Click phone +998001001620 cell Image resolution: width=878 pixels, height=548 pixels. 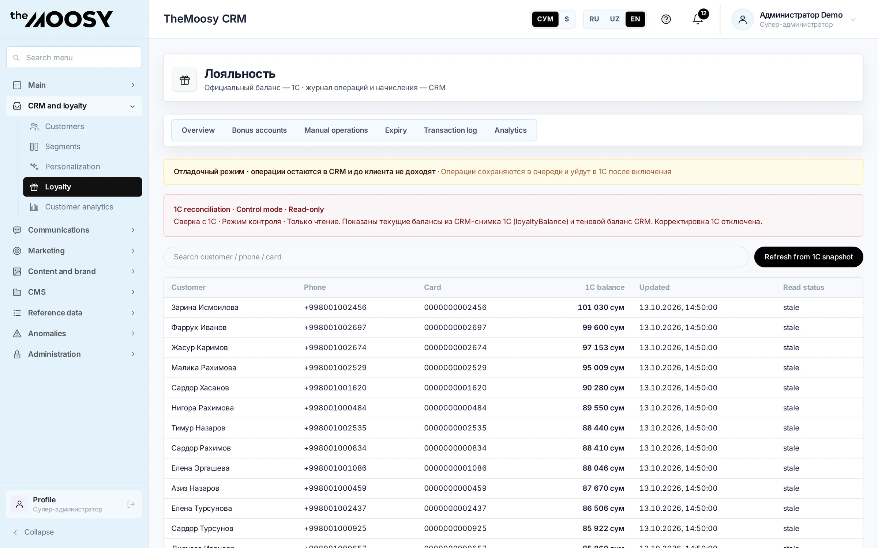[335, 388]
